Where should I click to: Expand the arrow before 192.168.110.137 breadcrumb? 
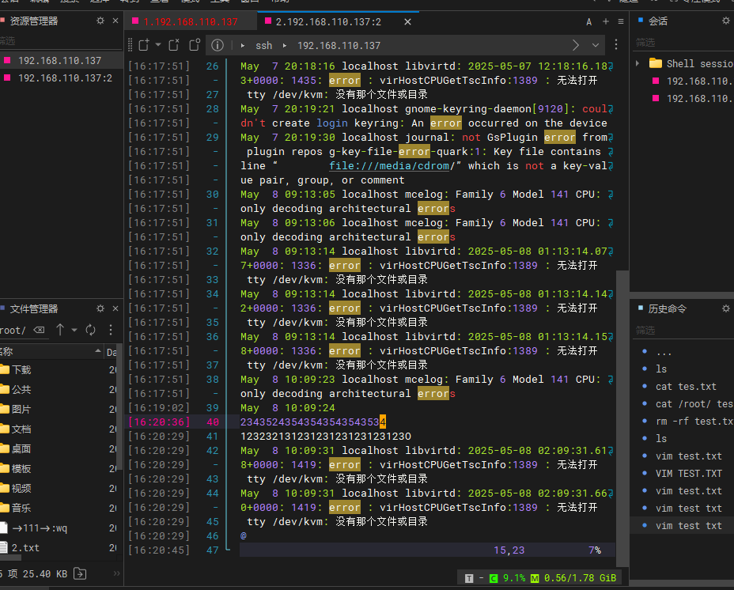[x=285, y=45]
